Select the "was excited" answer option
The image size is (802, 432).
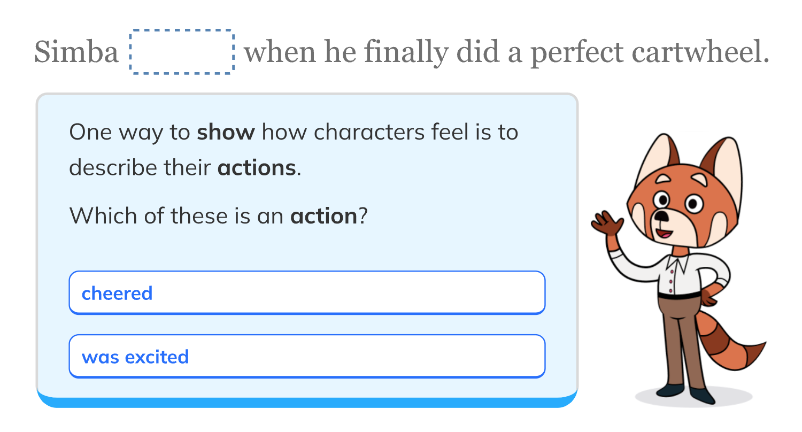[x=306, y=357]
